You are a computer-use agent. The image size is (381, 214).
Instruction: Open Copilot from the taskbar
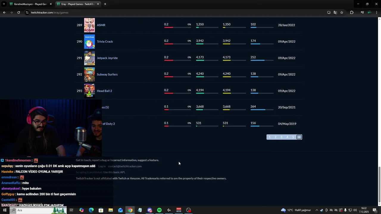82,210
